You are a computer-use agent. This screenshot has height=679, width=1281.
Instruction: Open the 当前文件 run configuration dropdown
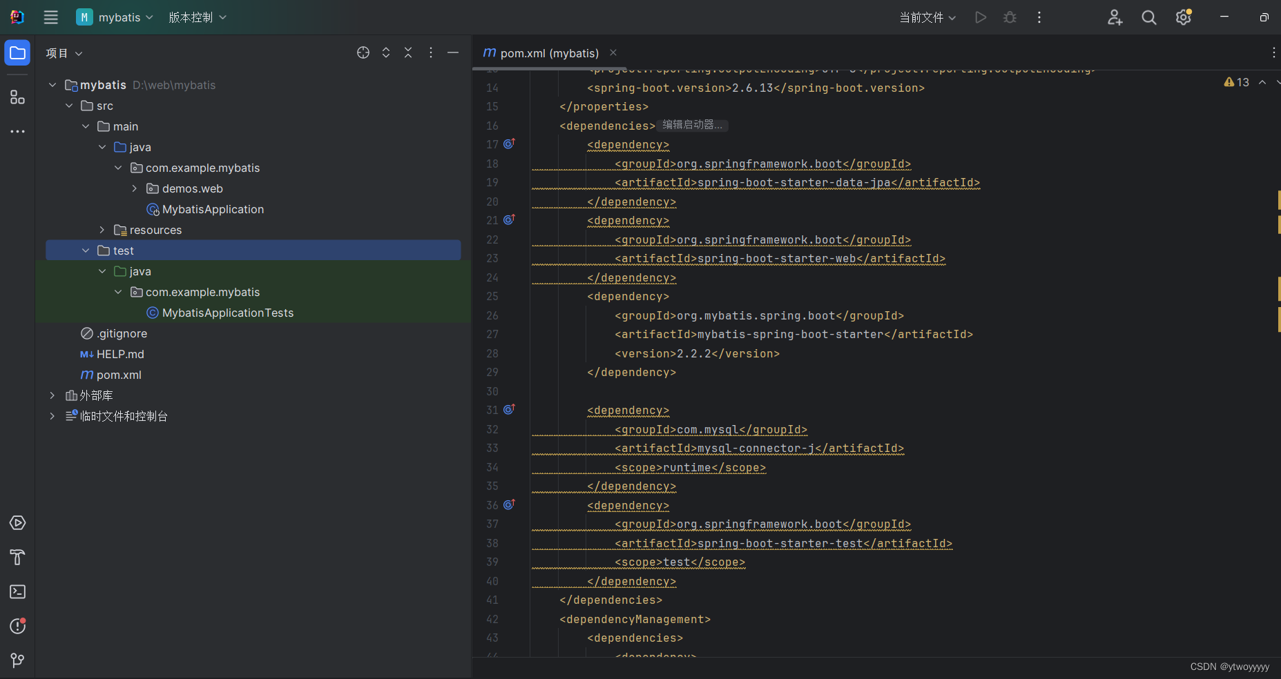pos(927,17)
